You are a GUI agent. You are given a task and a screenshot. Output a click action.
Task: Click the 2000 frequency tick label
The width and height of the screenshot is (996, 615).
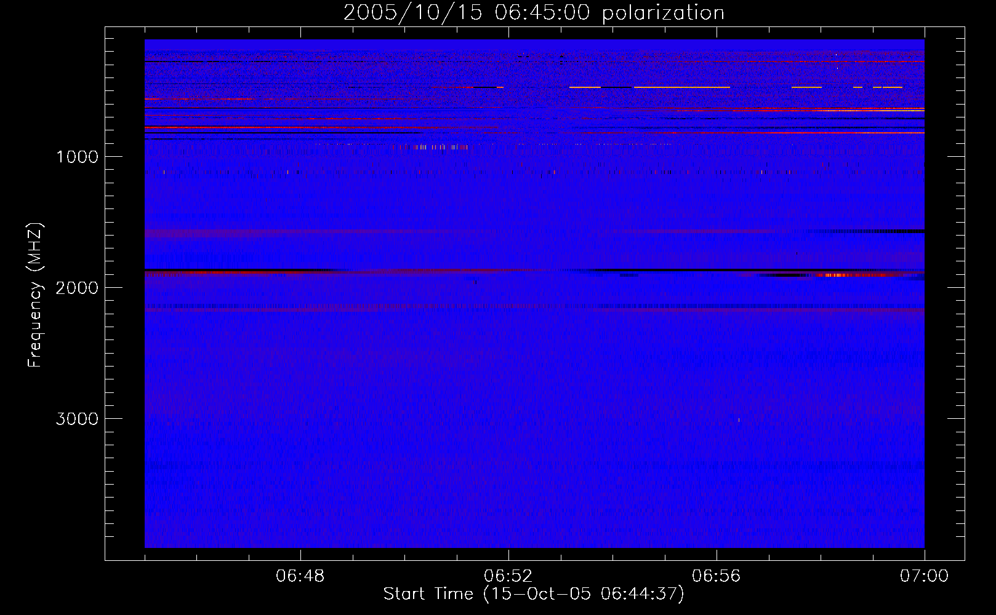click(77, 288)
